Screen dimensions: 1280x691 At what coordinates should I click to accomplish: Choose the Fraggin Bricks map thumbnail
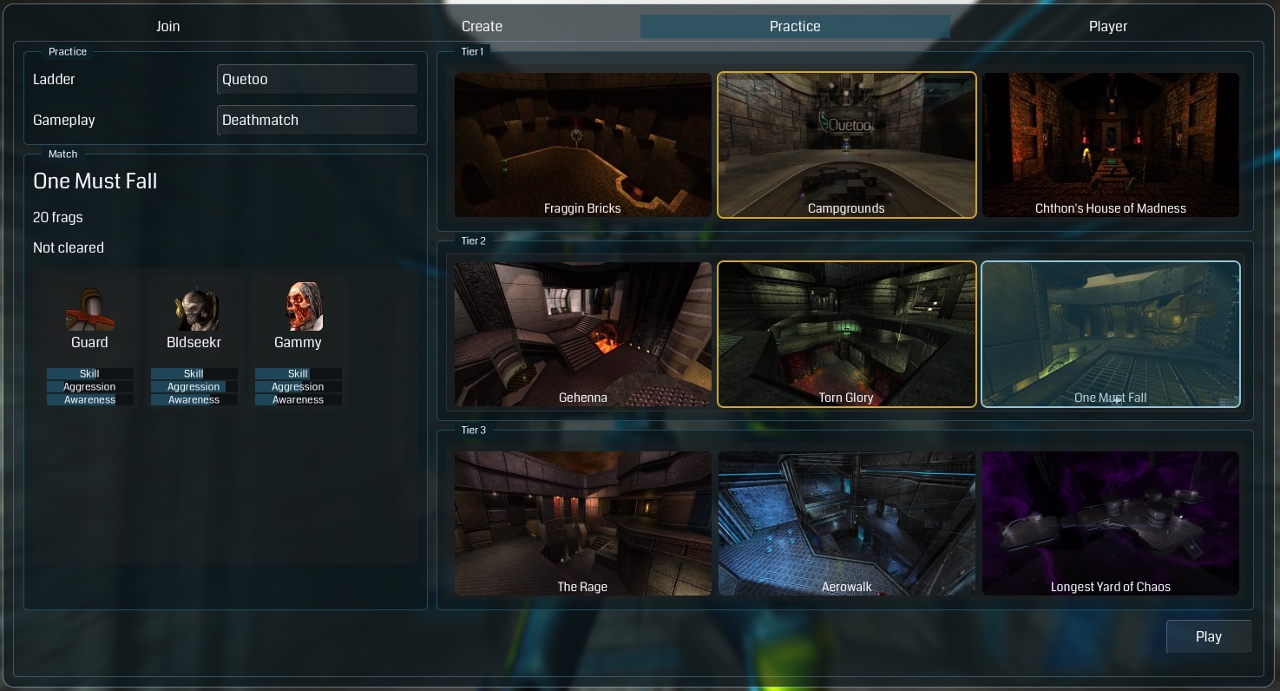tap(583, 145)
